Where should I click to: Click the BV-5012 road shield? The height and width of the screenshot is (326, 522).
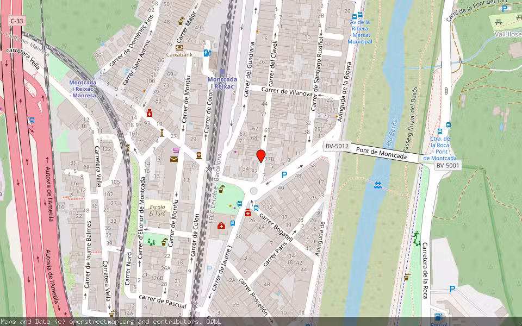point(337,146)
